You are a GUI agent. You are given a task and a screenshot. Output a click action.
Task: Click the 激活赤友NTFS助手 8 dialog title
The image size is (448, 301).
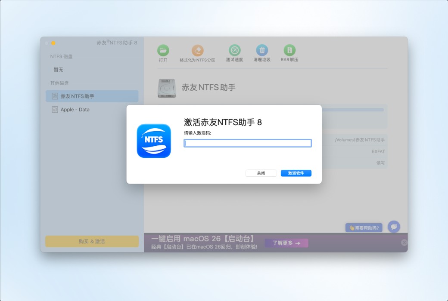point(223,123)
